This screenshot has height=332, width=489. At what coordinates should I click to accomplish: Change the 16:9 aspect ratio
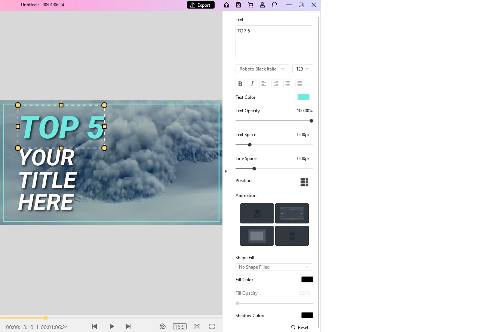[x=180, y=326]
